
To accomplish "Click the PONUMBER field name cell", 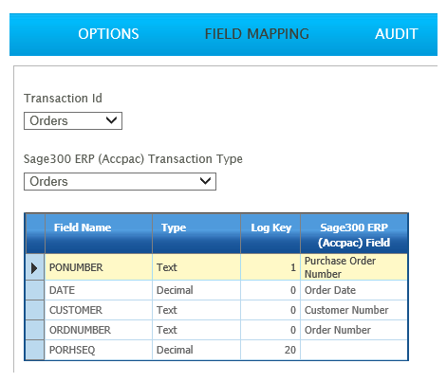I will click(x=99, y=267).
